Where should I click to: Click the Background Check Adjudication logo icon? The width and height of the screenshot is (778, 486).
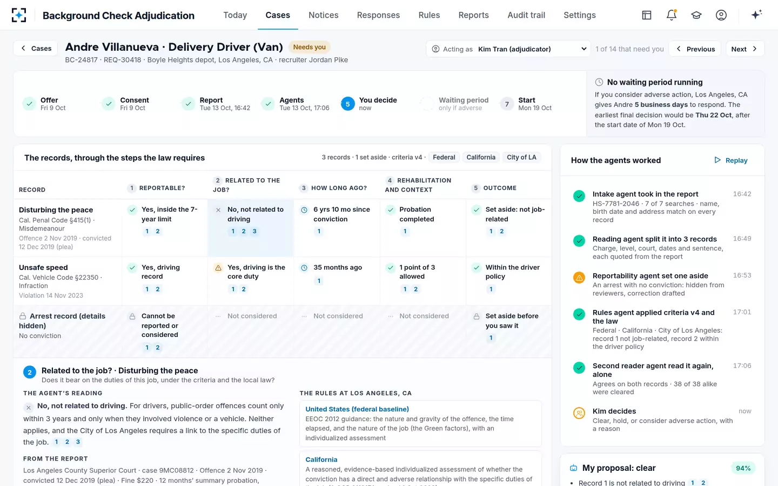pyautogui.click(x=19, y=15)
